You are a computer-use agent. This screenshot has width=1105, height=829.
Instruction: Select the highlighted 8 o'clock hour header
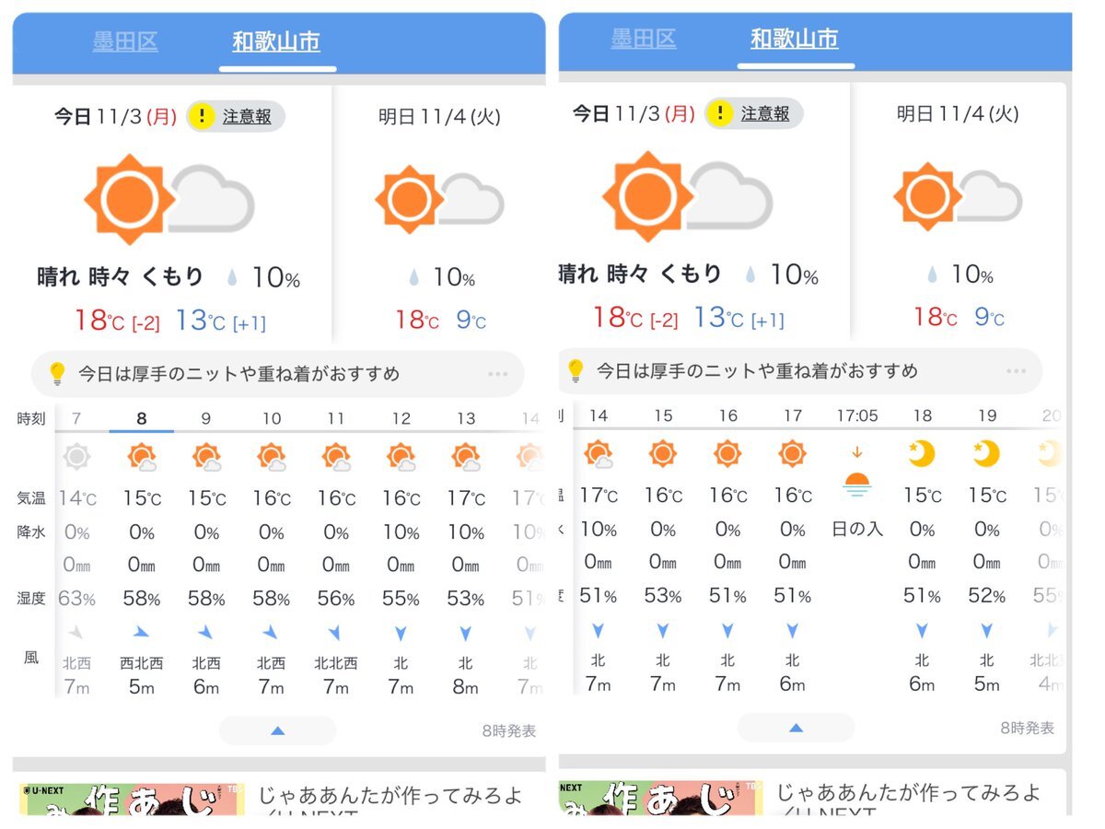coord(142,418)
